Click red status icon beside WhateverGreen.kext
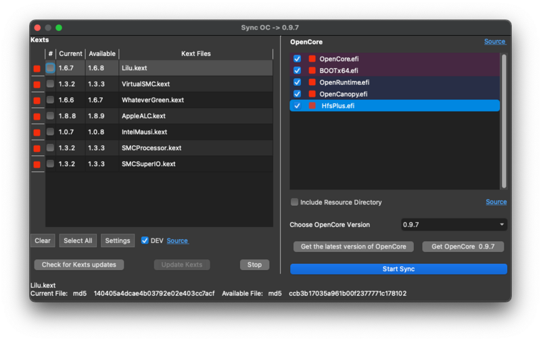 pos(37,101)
